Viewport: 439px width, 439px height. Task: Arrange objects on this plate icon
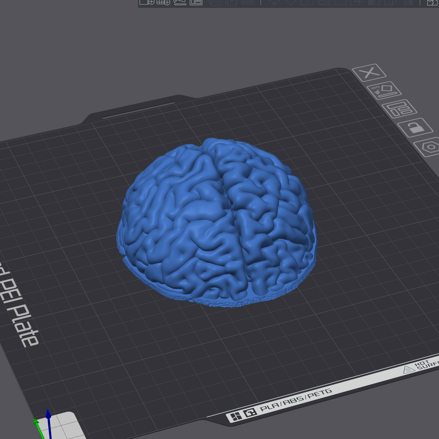tap(399, 109)
